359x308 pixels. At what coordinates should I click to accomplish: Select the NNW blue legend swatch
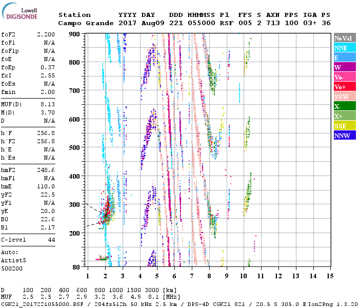(x=343, y=136)
